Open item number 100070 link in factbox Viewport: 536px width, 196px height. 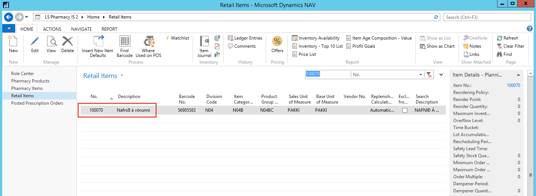[x=513, y=85]
